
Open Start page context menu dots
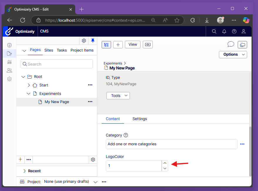90,85
